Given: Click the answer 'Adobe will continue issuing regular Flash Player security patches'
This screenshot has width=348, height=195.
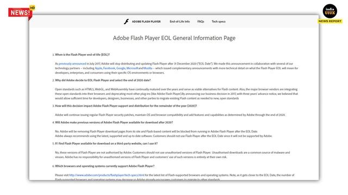Looking at the screenshot, I should 170,115.
